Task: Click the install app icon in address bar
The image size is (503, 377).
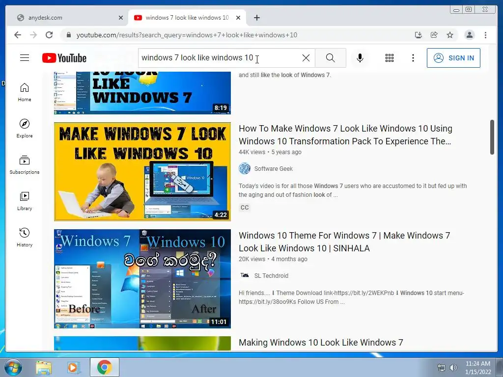Action: (419, 35)
